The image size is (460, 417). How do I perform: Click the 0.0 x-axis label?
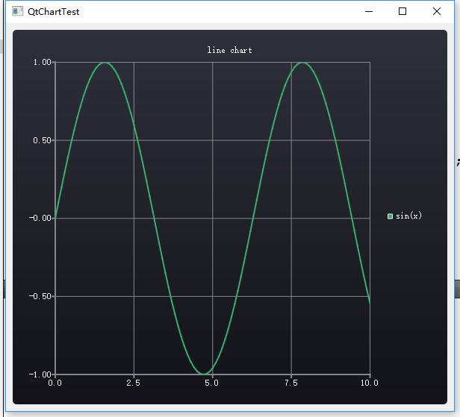click(55, 383)
